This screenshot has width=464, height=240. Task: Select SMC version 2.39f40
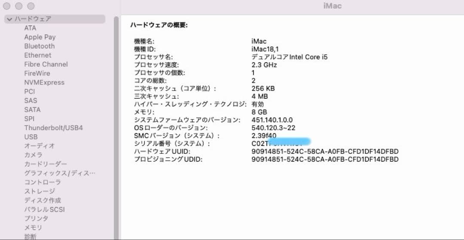(x=264, y=136)
